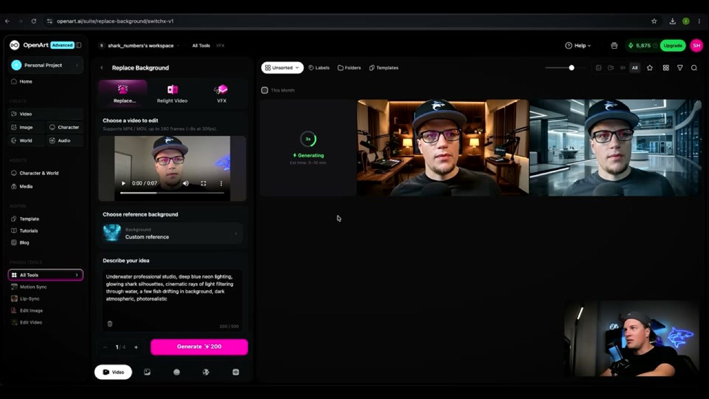Open the Templates tab
Image resolution: width=709 pixels, height=399 pixels.
383,68
